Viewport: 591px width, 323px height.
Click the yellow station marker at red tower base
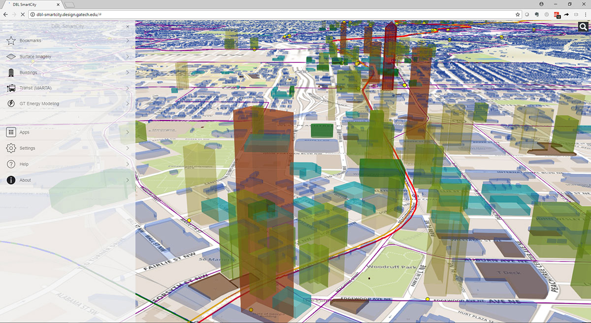(251, 310)
